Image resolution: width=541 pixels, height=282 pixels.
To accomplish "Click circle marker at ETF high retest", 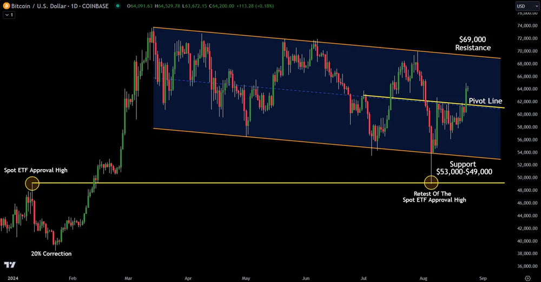I will pyautogui.click(x=431, y=183).
